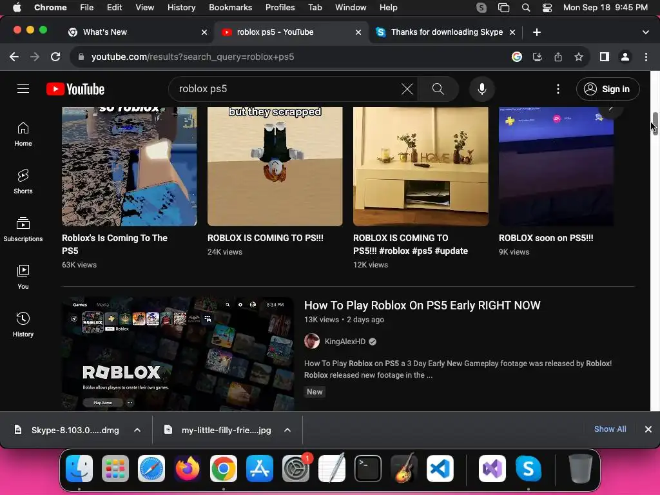The image size is (660, 495).
Task: Expand options for Skype dmg download
Action: point(137,430)
